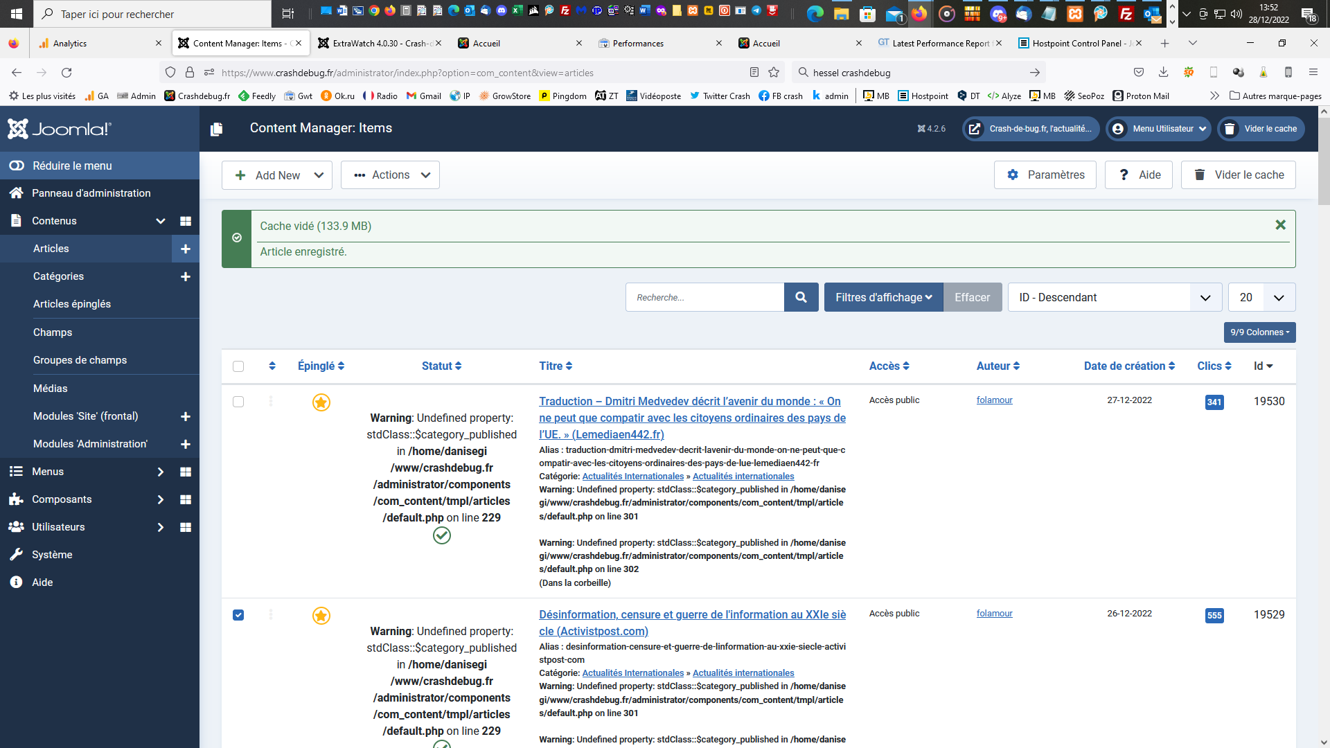This screenshot has width=1330, height=748.
Task: Open author link folamour for article 19530
Action: pyautogui.click(x=994, y=400)
